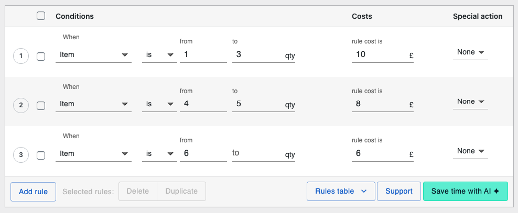This screenshot has height=213, width=518.
Task: Tick the select-all checkbox beside the Conditions header
Action: pos(41,16)
